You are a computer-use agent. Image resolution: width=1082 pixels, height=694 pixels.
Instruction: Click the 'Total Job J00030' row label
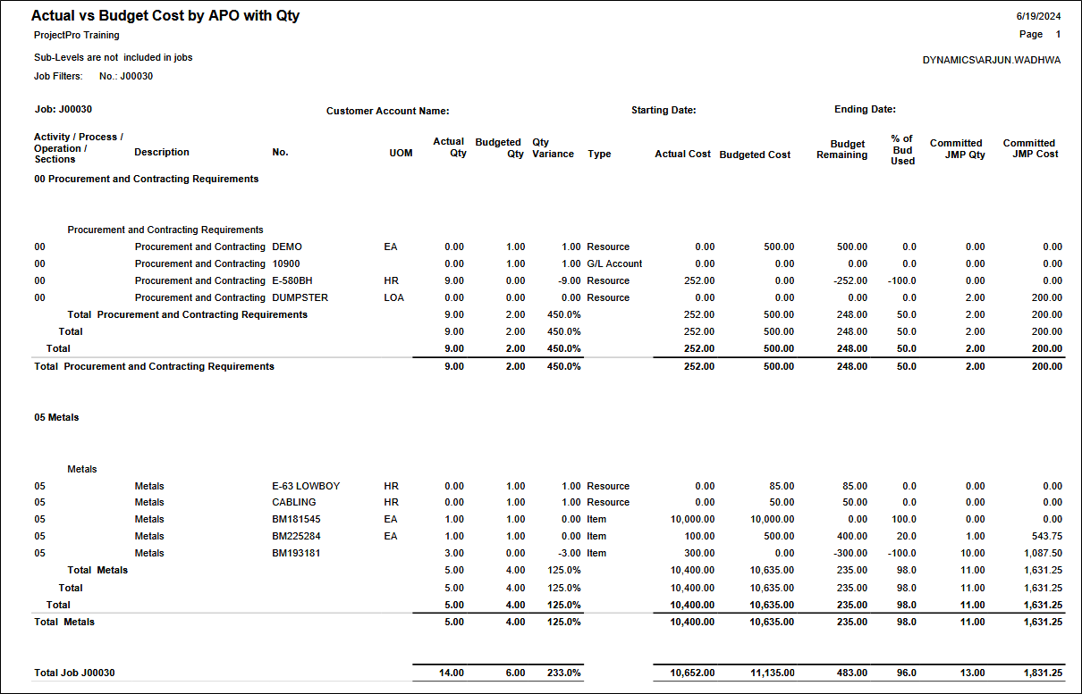tap(74, 673)
